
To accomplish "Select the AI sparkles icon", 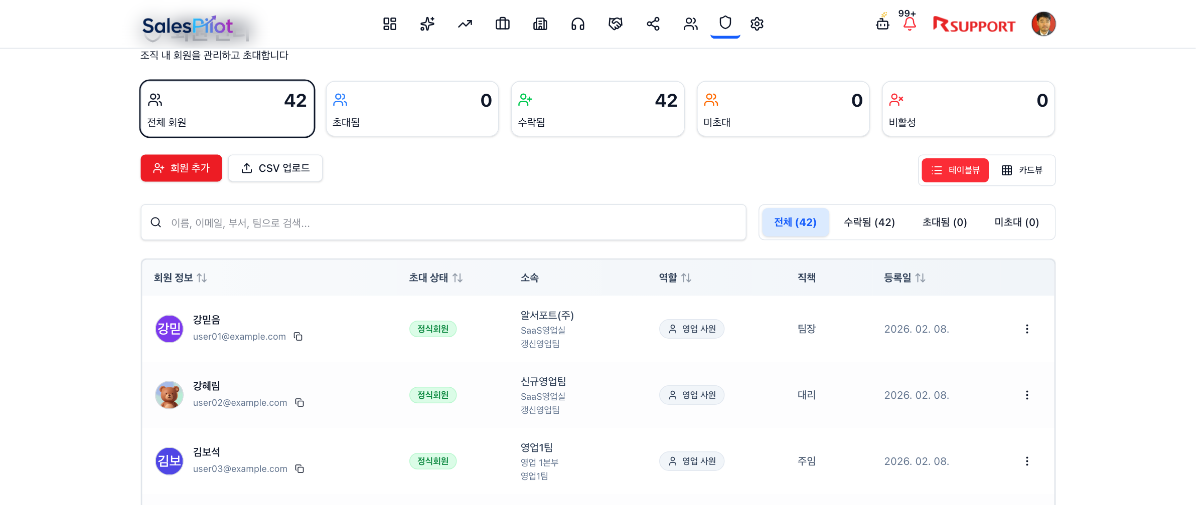I will 427,24.
